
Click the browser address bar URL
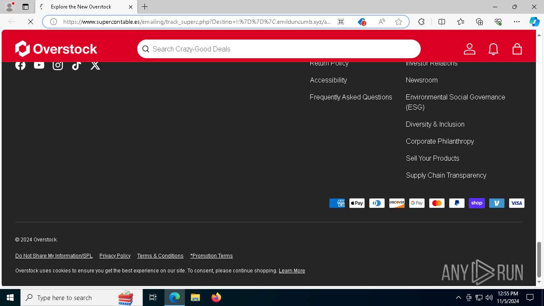[197, 22]
